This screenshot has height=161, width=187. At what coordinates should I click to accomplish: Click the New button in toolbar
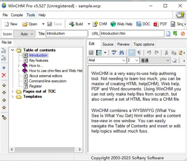pyautogui.click(x=11, y=24)
